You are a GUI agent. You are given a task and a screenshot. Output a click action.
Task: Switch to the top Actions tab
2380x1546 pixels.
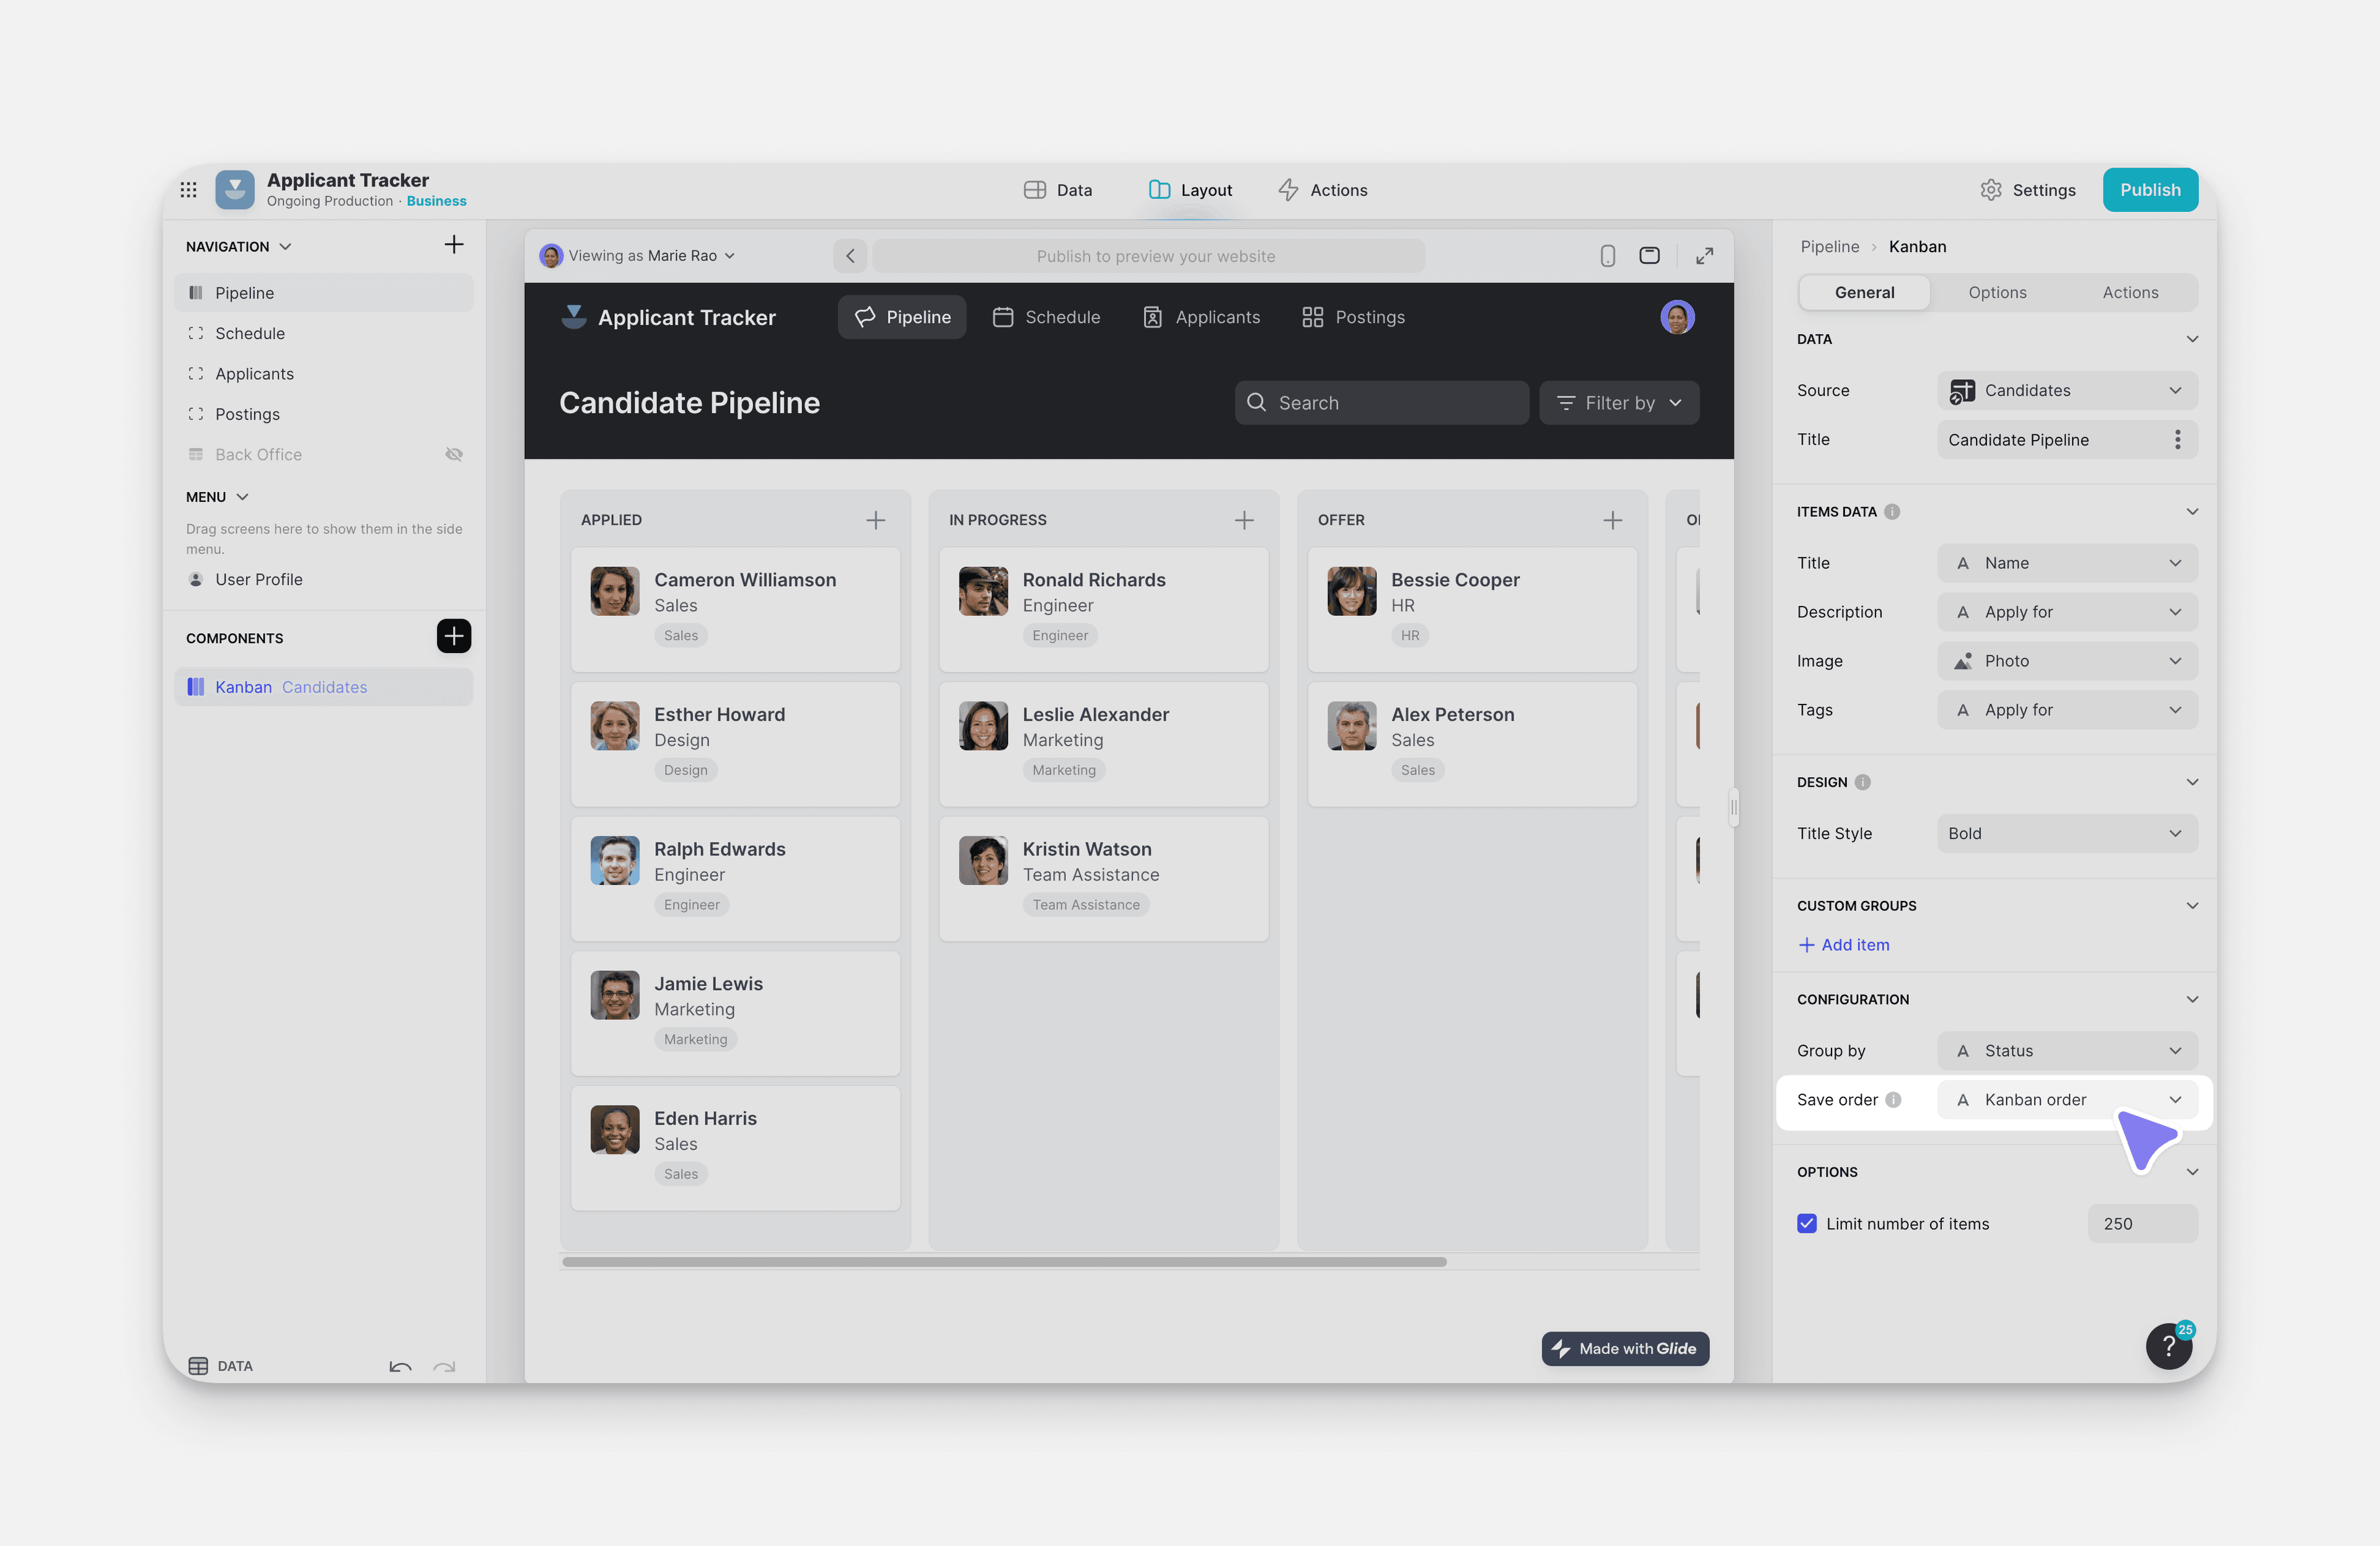pyautogui.click(x=1323, y=190)
